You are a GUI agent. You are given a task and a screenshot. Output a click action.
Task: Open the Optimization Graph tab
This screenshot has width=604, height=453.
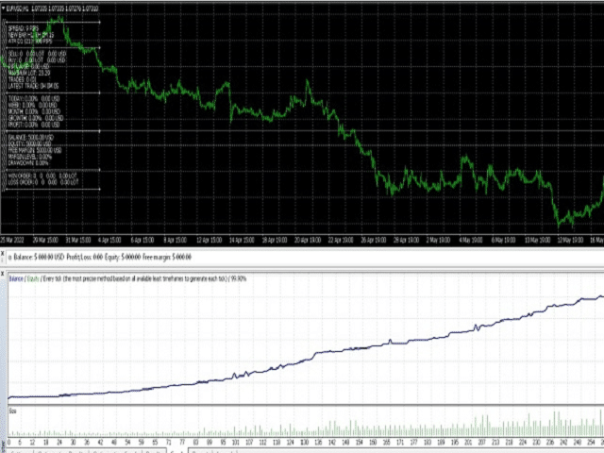(x=116, y=451)
